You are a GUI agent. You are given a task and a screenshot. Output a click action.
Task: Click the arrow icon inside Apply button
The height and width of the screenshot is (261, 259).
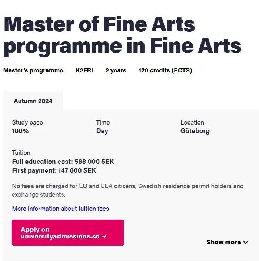(x=104, y=236)
